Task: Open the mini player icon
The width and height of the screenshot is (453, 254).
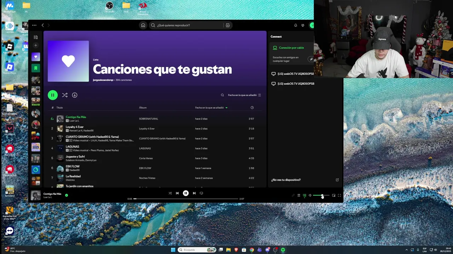Action: (334, 195)
